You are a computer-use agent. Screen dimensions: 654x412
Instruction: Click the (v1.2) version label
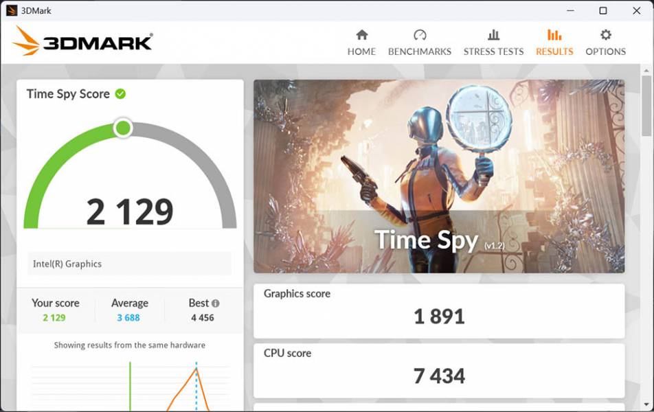[494, 246]
